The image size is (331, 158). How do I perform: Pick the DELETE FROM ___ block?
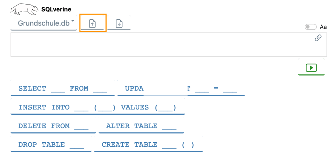click(x=53, y=126)
